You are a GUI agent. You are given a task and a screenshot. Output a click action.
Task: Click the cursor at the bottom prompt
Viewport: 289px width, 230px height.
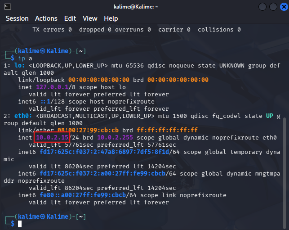(x=20, y=224)
